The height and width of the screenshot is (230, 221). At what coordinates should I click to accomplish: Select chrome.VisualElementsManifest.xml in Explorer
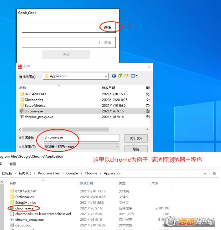point(41,214)
